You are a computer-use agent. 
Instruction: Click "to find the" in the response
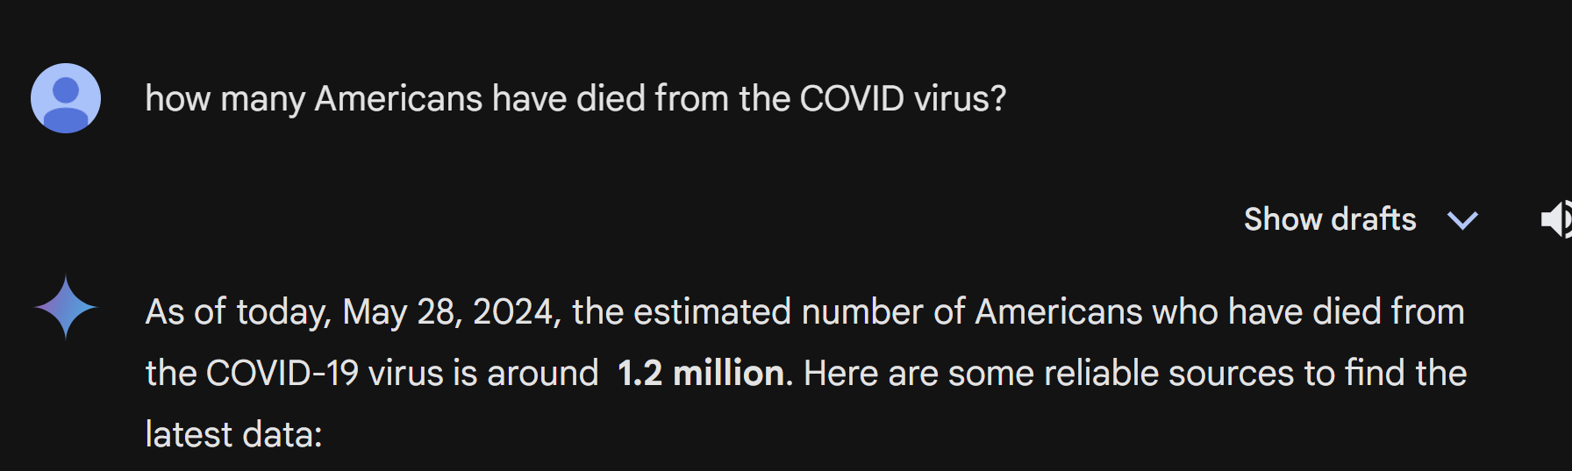point(1385,374)
